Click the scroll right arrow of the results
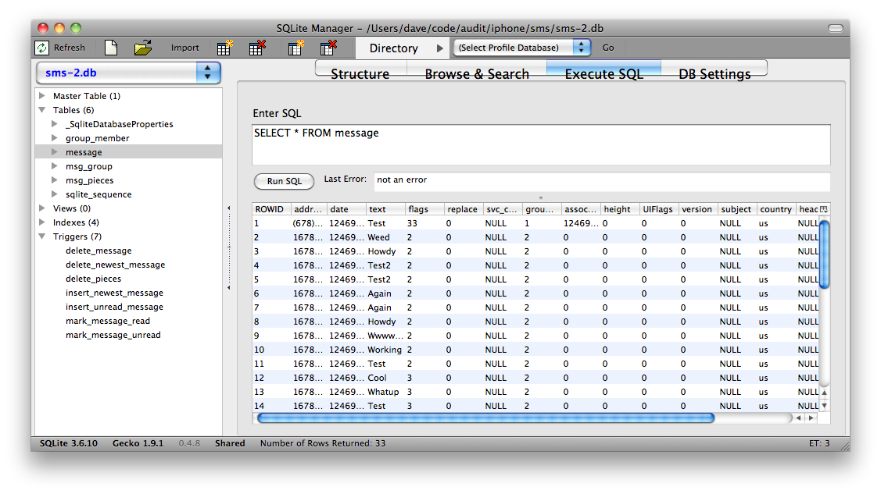The image size is (881, 494). (x=811, y=418)
